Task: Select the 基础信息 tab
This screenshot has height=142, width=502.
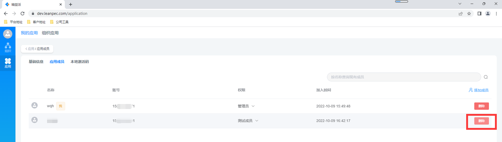Action: pyautogui.click(x=36, y=62)
